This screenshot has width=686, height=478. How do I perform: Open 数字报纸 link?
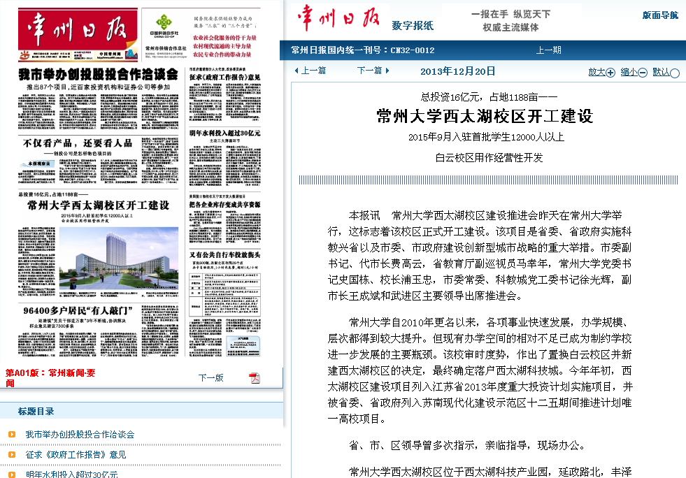[x=413, y=26]
